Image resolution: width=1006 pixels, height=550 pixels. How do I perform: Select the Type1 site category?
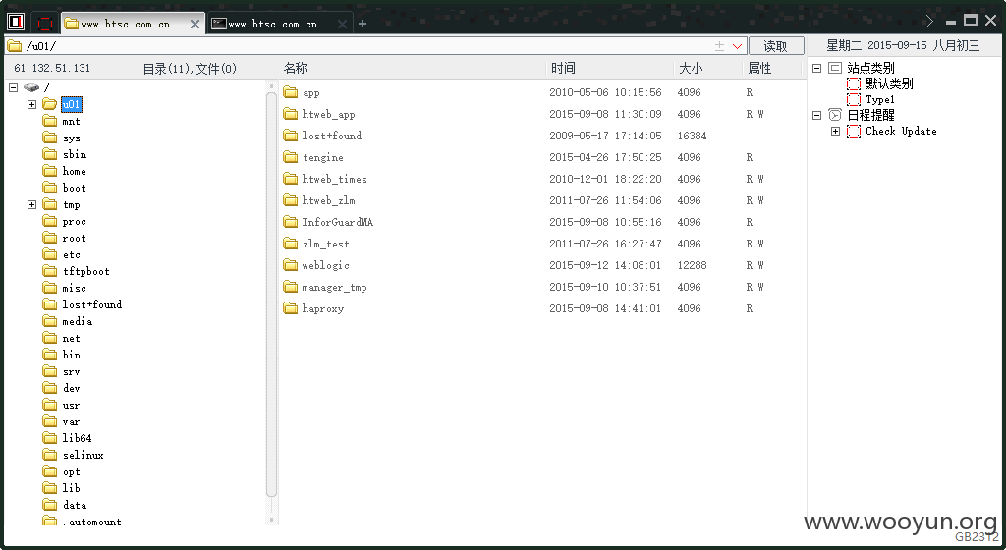pyautogui.click(x=879, y=99)
